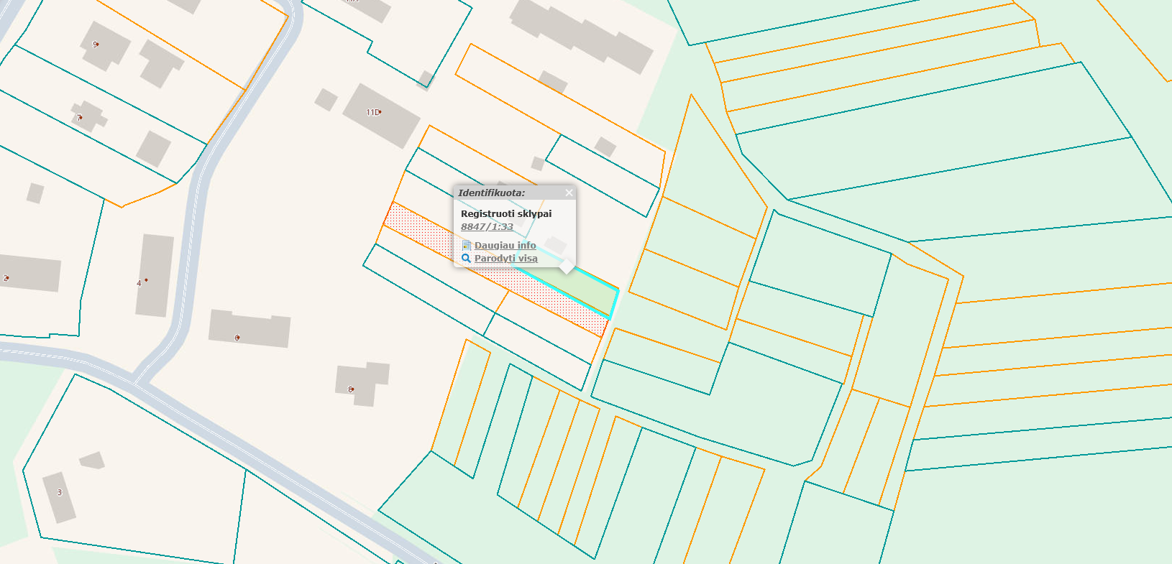
Task: Click the Registruoti sklypai heading text
Action: [506, 213]
